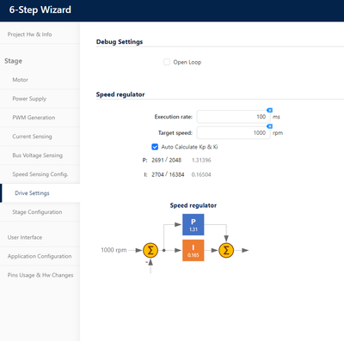The image size is (344, 341).
Task: Clear the Execution rate field reset icon
Action: coord(269,110)
